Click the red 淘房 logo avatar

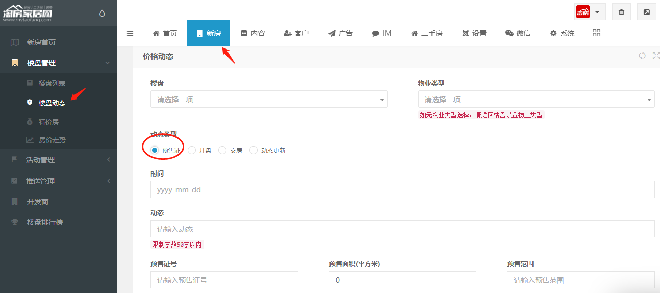click(x=583, y=12)
